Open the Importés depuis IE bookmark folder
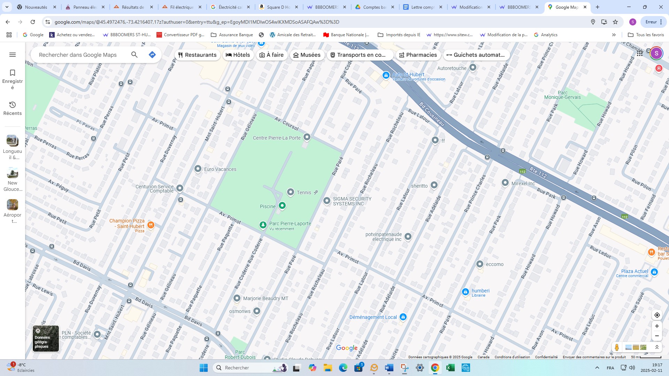The width and height of the screenshot is (669, 376). [x=399, y=35]
